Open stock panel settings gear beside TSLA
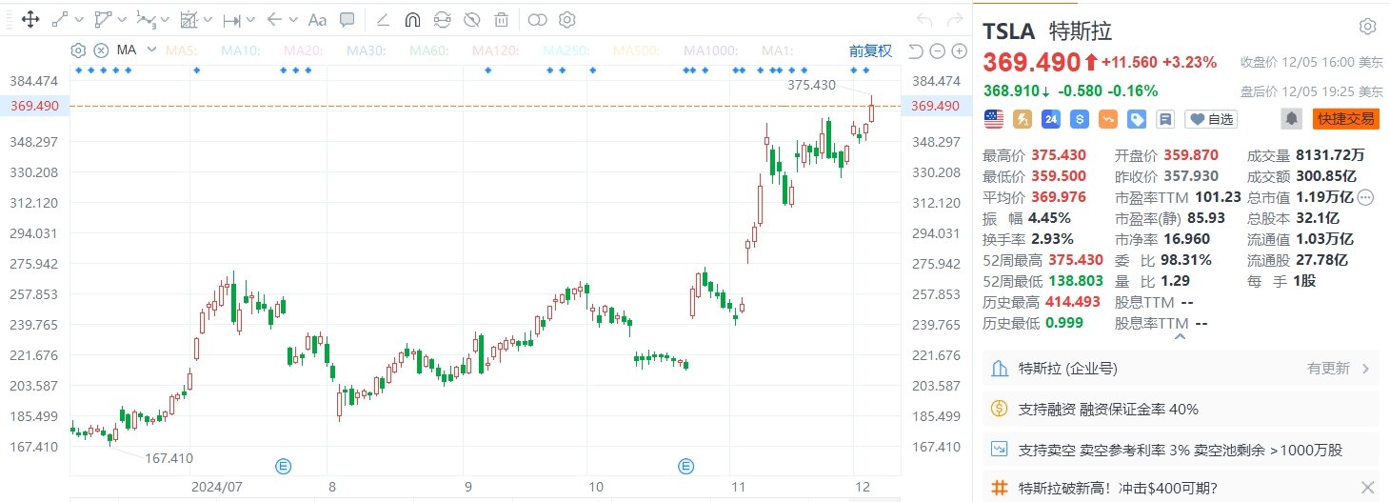Image resolution: width=1390 pixels, height=502 pixels. [1367, 27]
